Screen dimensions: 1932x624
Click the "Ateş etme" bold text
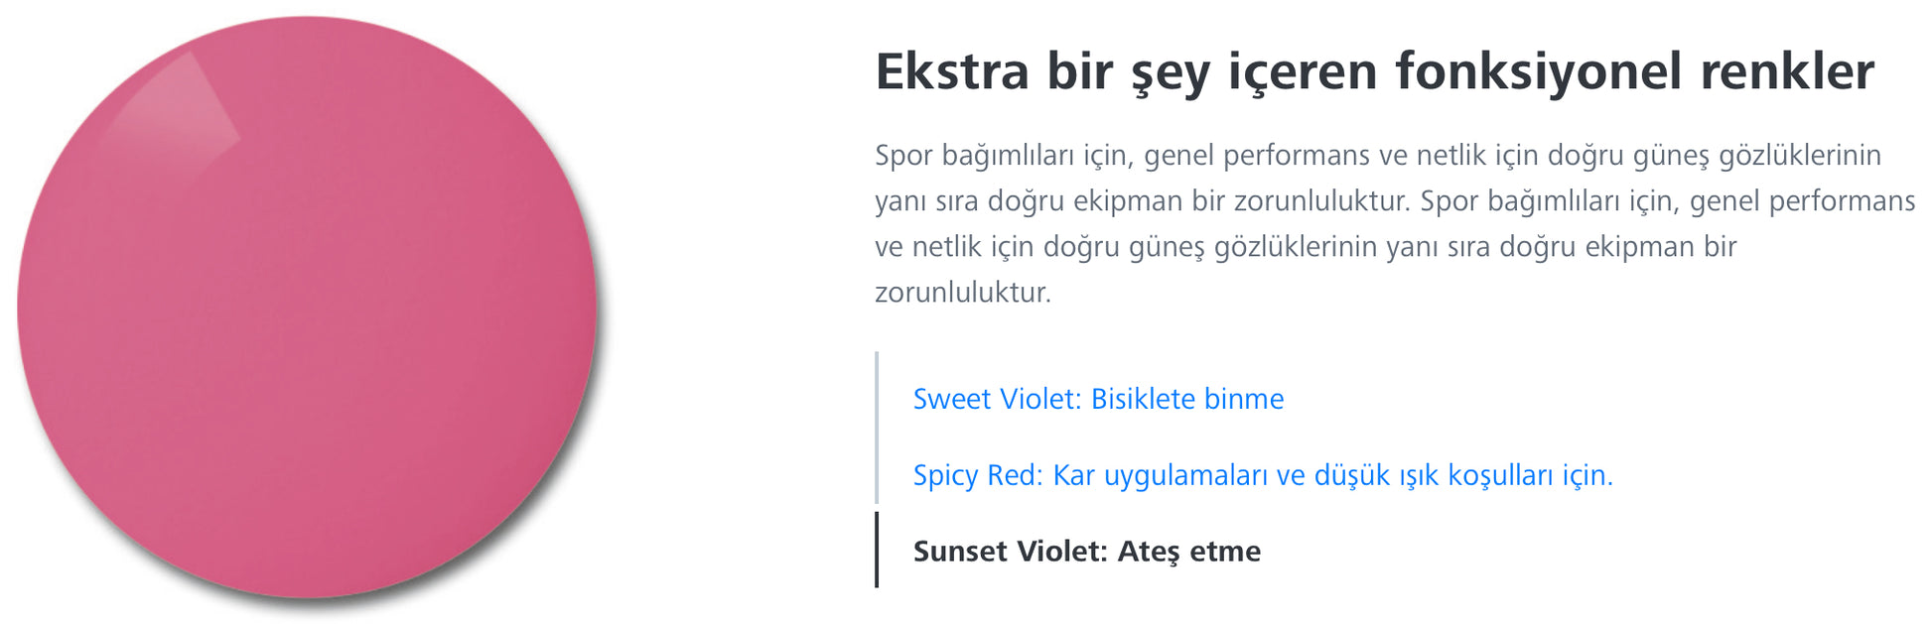(1188, 552)
